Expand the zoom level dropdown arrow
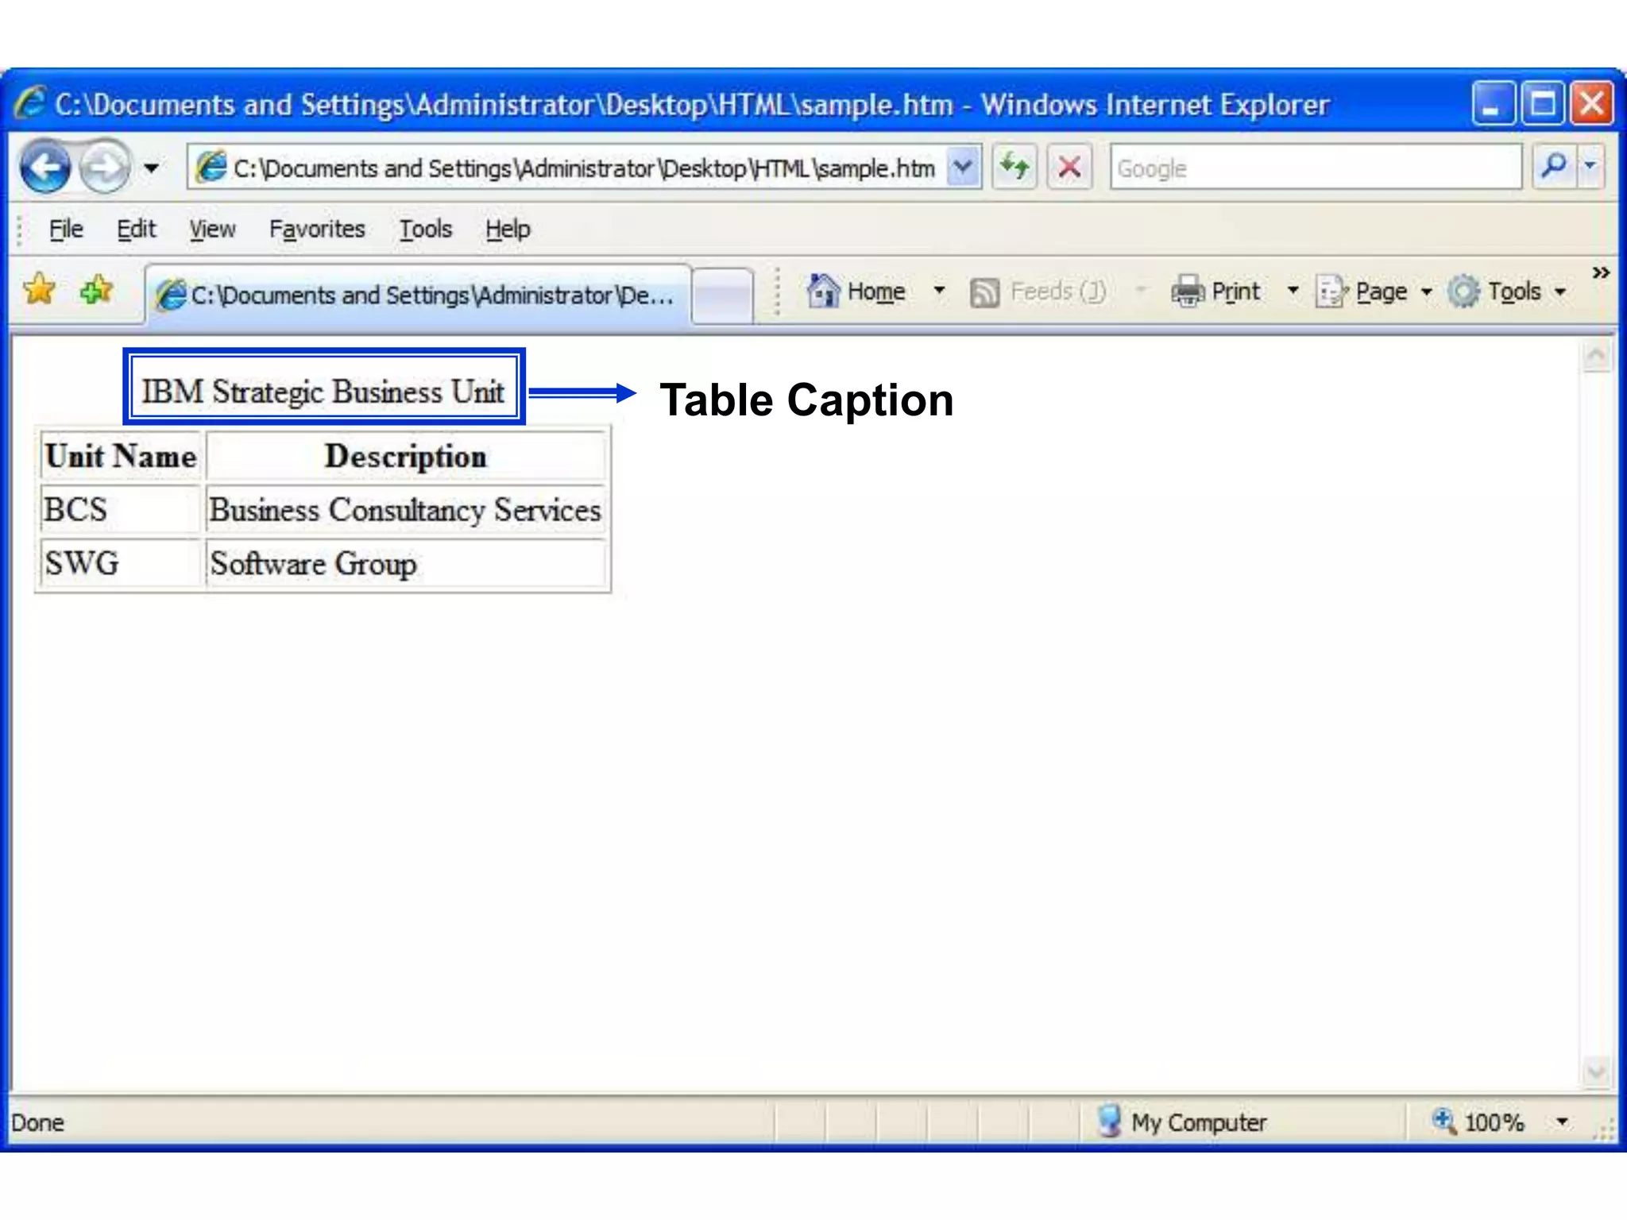This screenshot has width=1627, height=1220. pos(1562,1122)
